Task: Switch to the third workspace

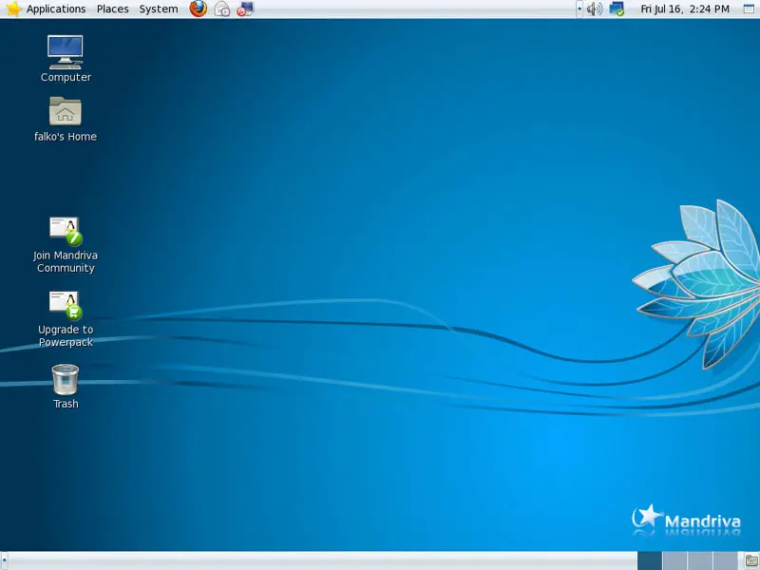Action: [x=700, y=560]
